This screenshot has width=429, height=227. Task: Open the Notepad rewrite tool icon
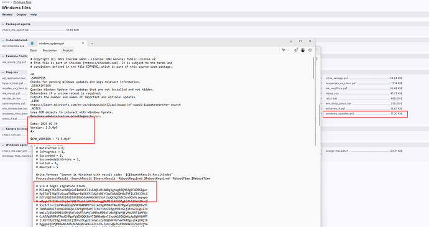pyautogui.click(x=284, y=50)
